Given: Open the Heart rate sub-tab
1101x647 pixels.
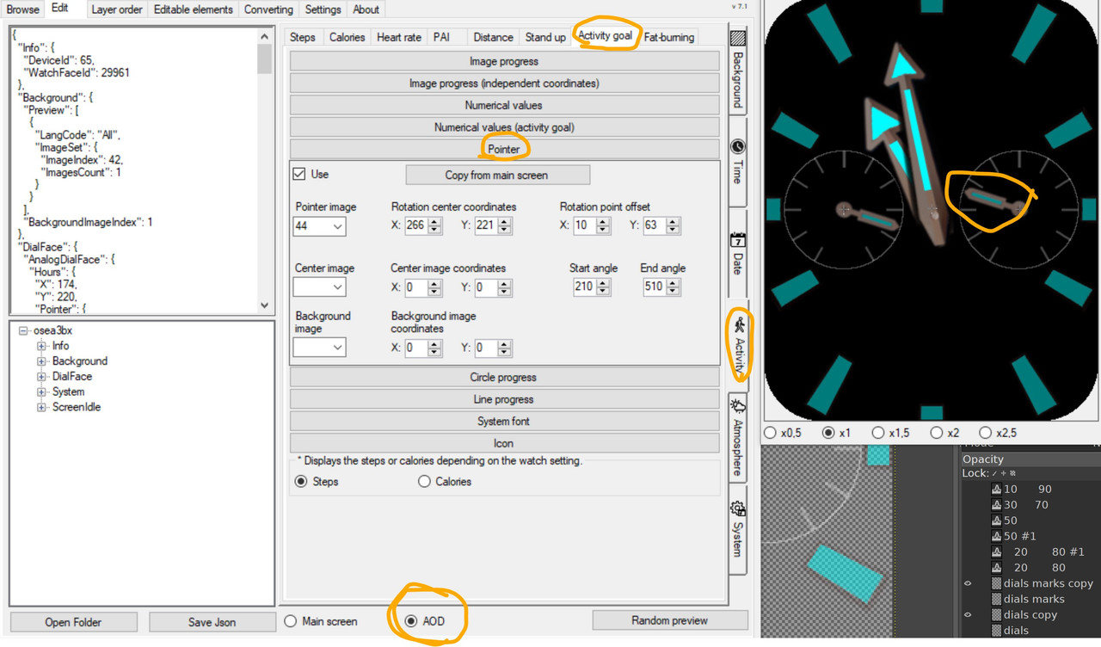Looking at the screenshot, I should coord(399,37).
